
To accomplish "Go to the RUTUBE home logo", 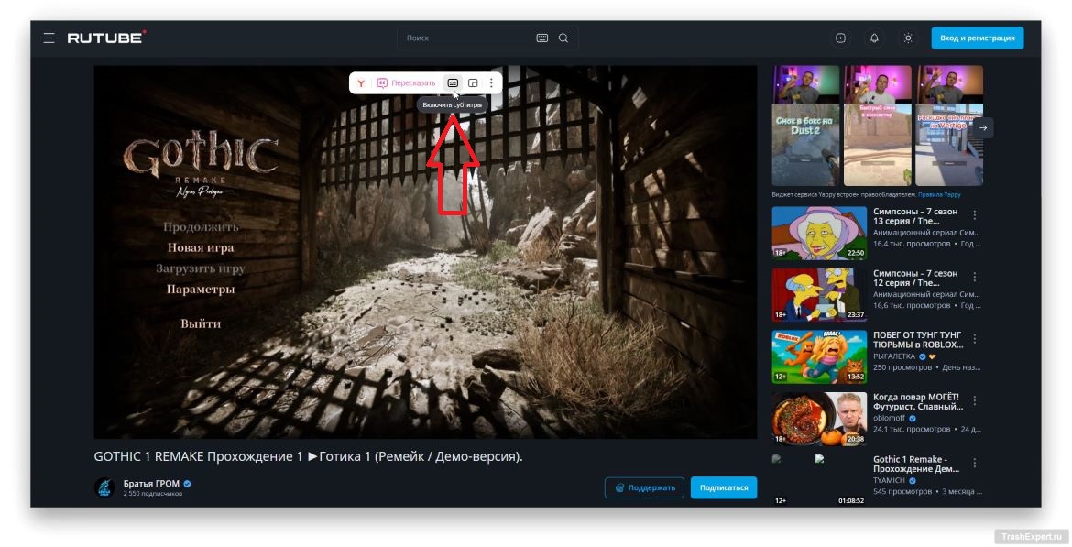I will click(x=106, y=38).
